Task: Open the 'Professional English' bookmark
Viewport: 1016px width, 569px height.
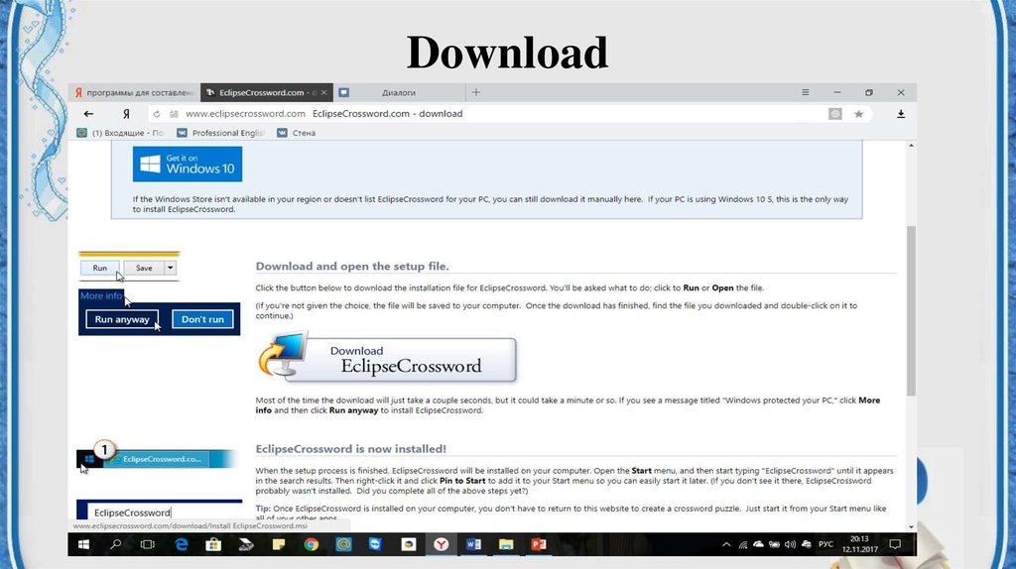Action: (x=221, y=133)
